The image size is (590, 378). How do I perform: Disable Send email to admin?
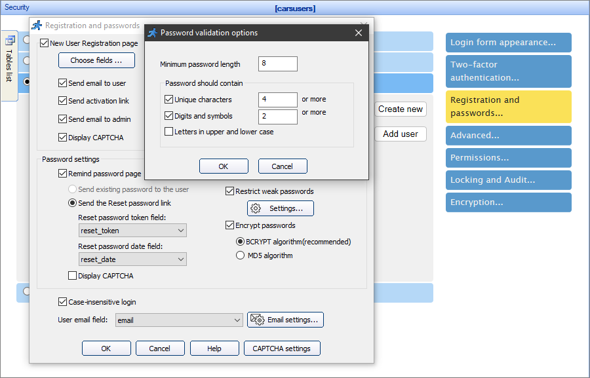pyautogui.click(x=61, y=120)
